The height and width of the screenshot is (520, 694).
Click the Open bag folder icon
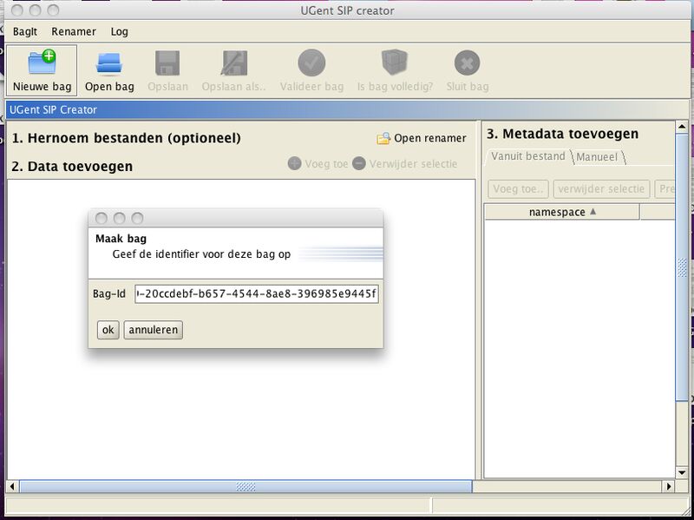click(x=109, y=63)
